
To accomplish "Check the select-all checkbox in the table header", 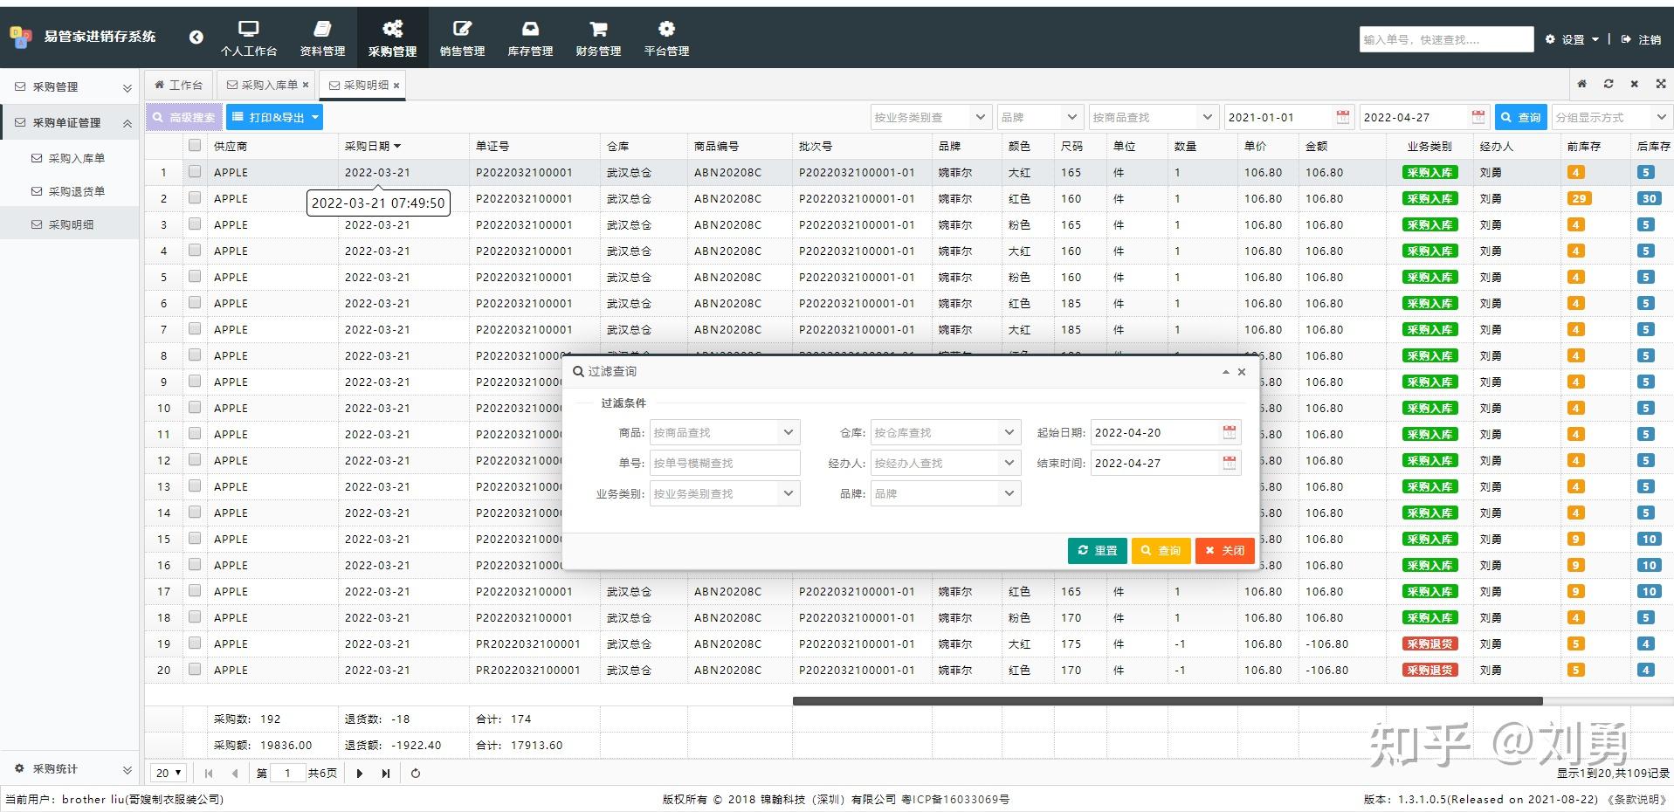I will point(194,145).
